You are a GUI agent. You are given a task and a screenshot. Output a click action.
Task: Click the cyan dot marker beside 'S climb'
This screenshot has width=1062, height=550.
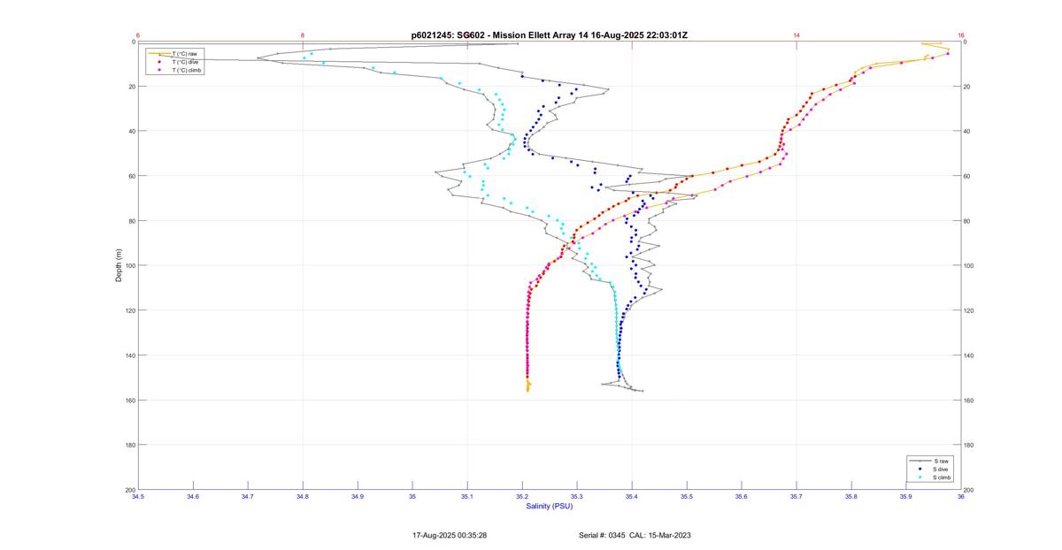(920, 477)
